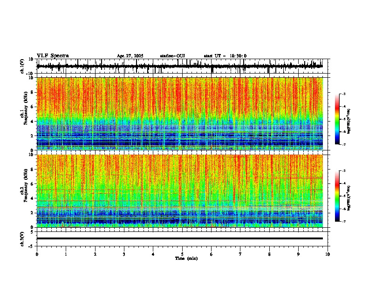Viewport: 369px width, 285px height.
Task: Click the 'Time (min)' axis label
Action: (x=186, y=258)
